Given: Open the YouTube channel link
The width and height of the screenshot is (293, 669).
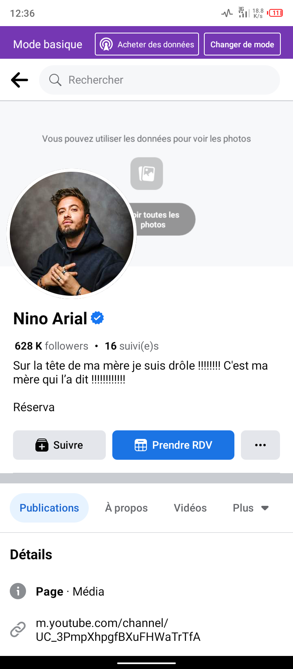Looking at the screenshot, I should tap(118, 630).
